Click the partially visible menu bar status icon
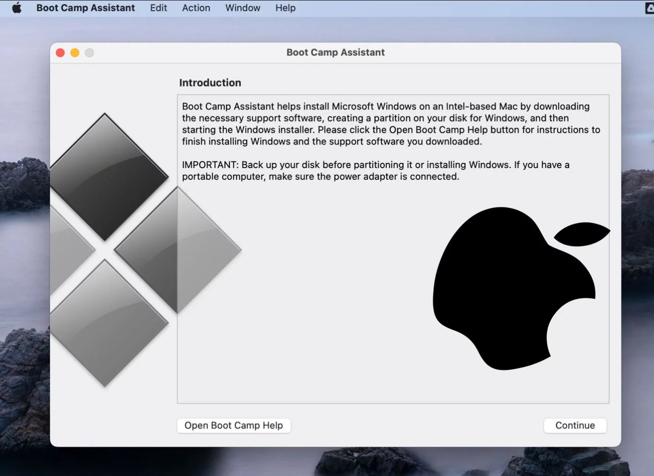654x476 pixels. coord(649,8)
